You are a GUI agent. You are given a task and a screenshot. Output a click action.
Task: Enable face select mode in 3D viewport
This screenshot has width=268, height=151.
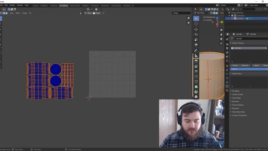pos(217,13)
